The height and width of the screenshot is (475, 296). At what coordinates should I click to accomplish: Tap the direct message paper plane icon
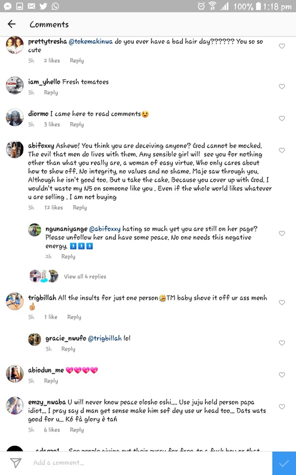pyautogui.click(x=16, y=463)
